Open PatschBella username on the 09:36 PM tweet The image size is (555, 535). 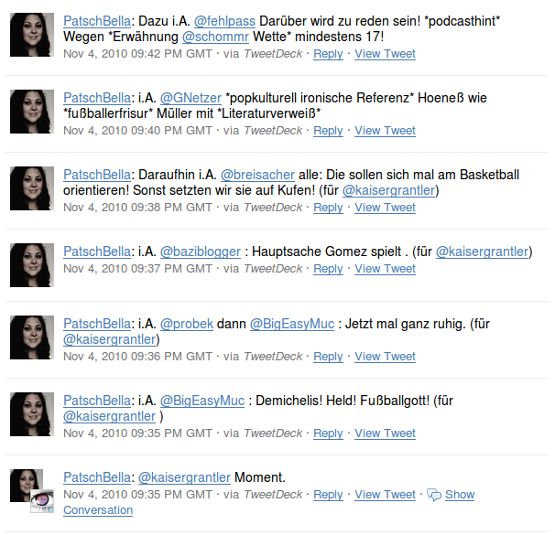[97, 324]
